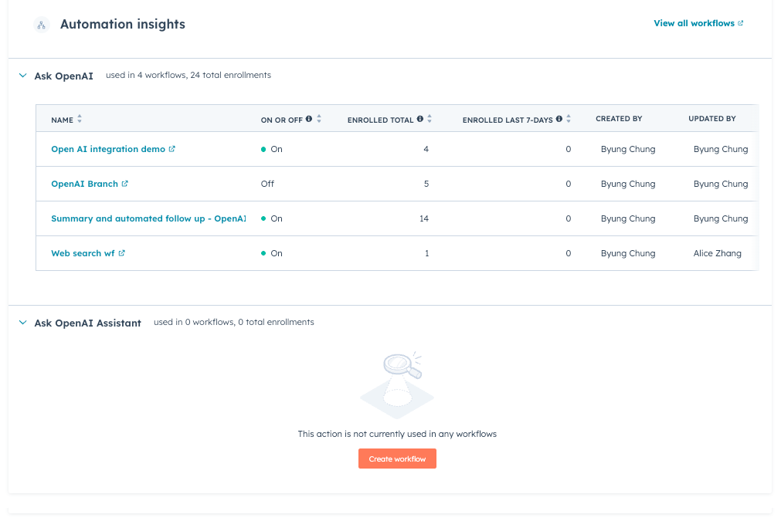Sort table by NAME column arrows

[x=80, y=120]
